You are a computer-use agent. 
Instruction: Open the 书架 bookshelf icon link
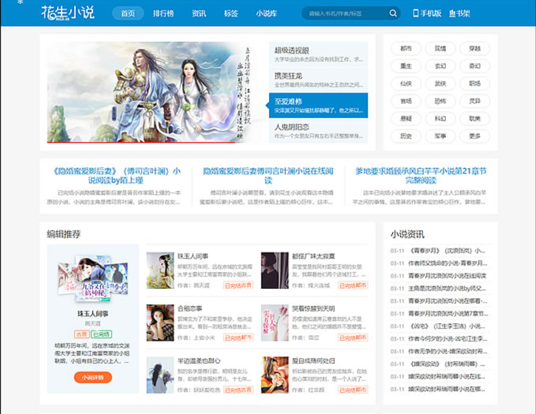click(x=460, y=14)
